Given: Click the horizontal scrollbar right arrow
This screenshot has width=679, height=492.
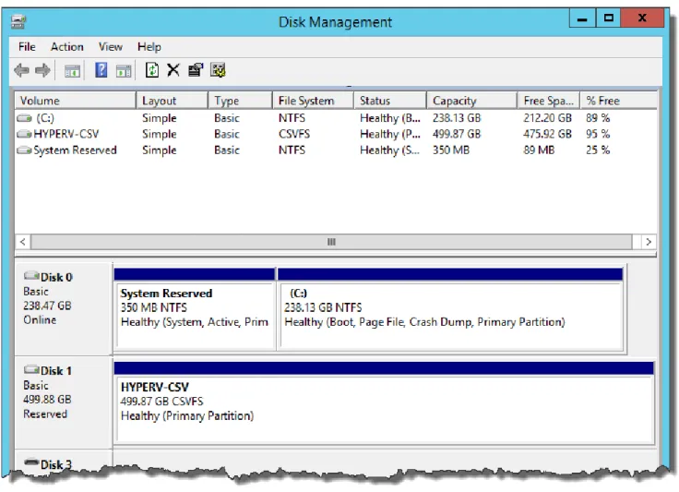Looking at the screenshot, I should coord(649,242).
